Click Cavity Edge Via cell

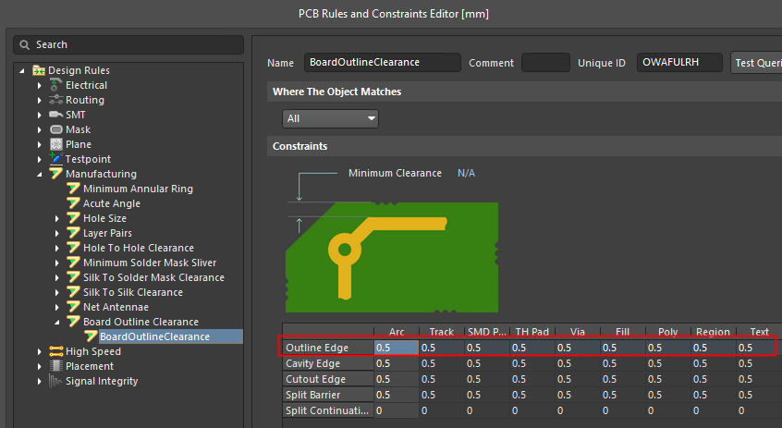pos(578,363)
